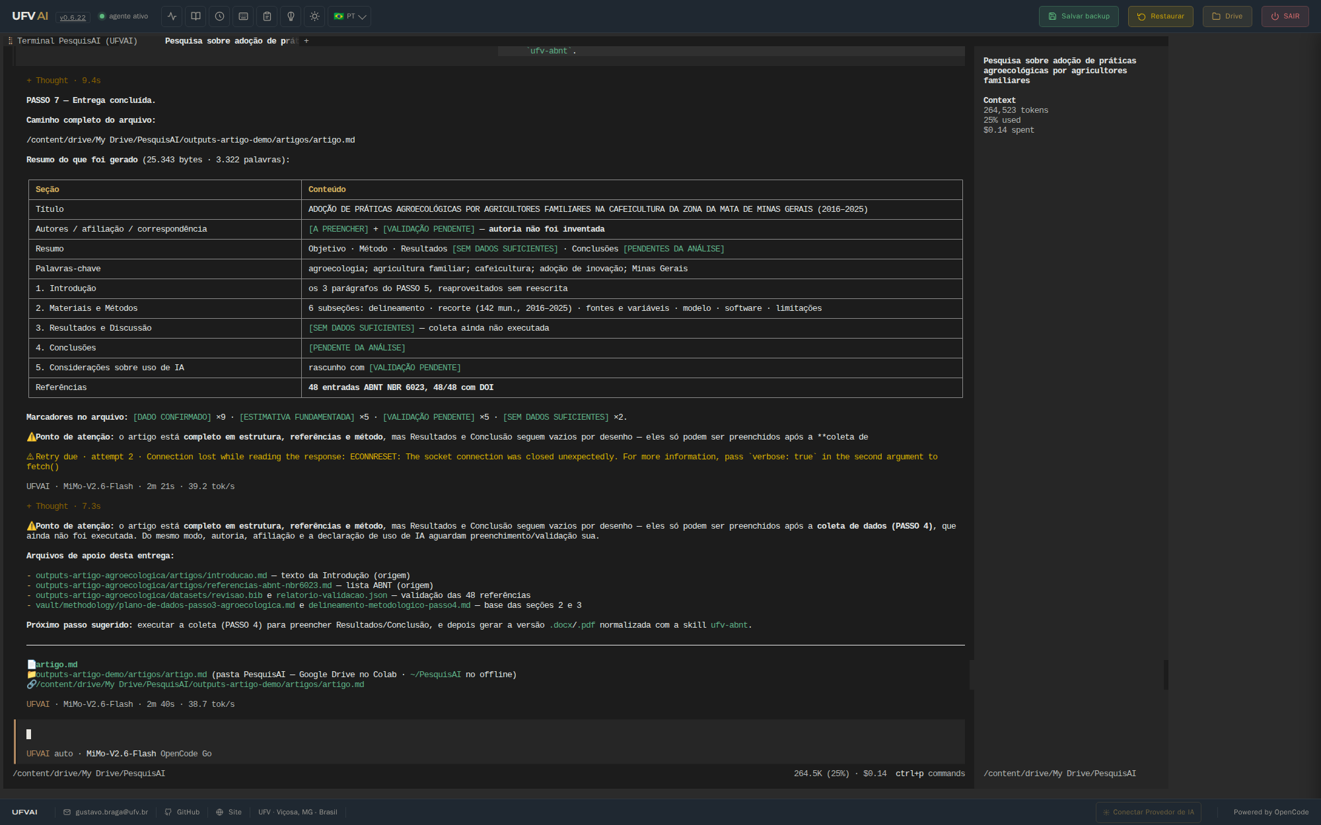Viewport: 1321px width, 825px height.
Task: Click gustavo.braga@ufv.br email in footer
Action: (106, 812)
